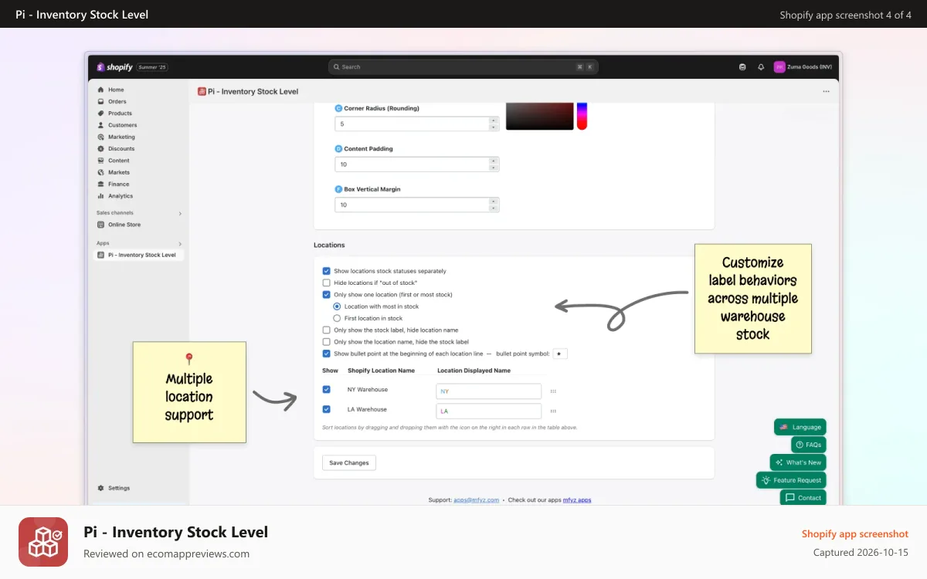Pick a shade in the color saturation square
Viewport: 927px width, 579px height.
pos(539,116)
